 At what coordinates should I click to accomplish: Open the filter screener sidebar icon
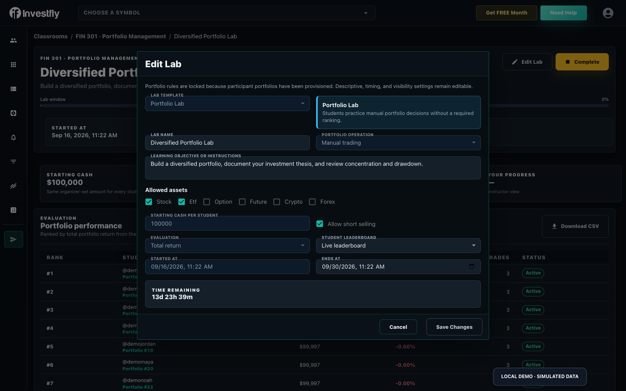(13, 161)
